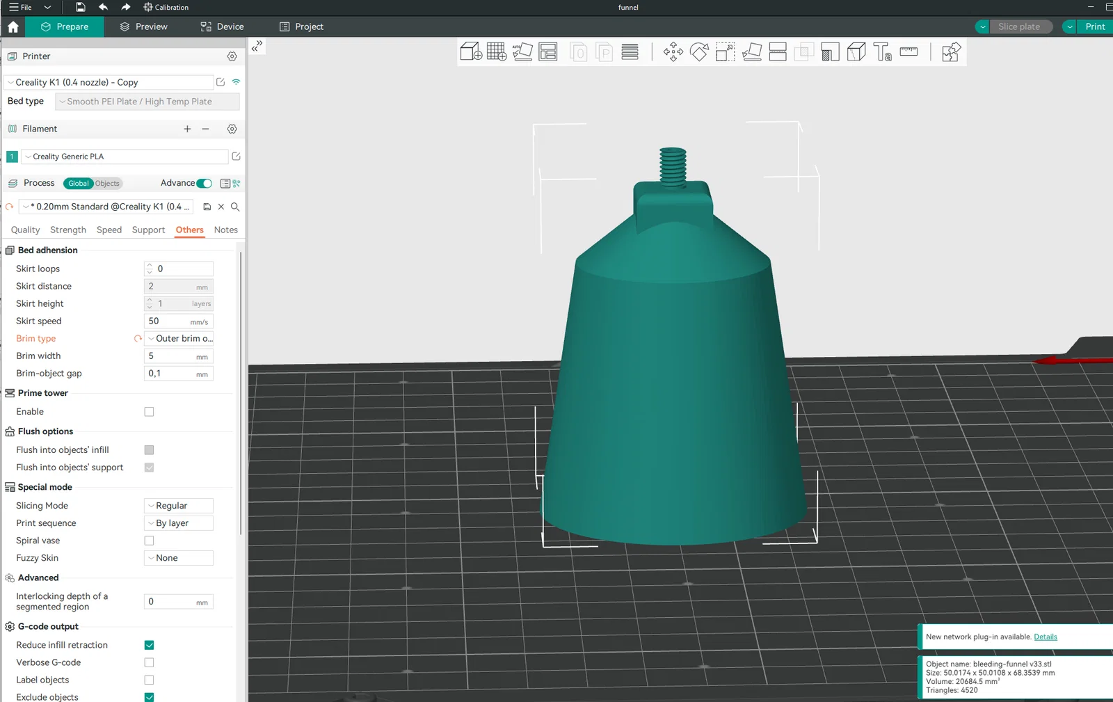Edit the printer preset

(221, 82)
